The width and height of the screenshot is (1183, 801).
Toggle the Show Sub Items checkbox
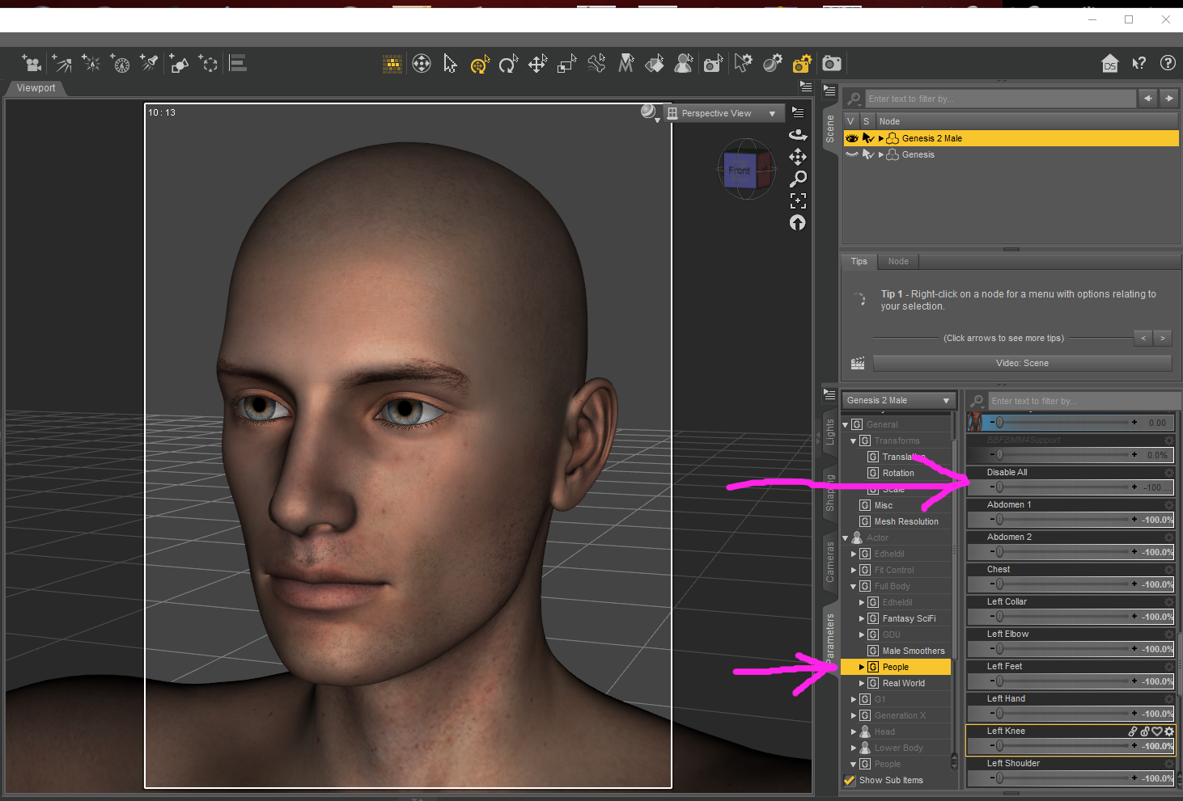pos(850,780)
